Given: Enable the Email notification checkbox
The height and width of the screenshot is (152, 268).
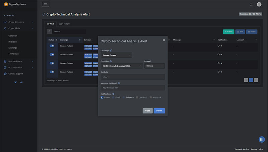Looking at the screenshot, I should [113, 97].
